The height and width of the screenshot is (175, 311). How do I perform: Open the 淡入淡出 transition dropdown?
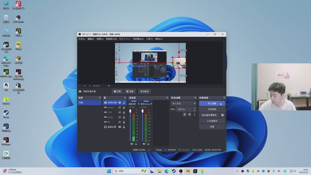(x=183, y=103)
